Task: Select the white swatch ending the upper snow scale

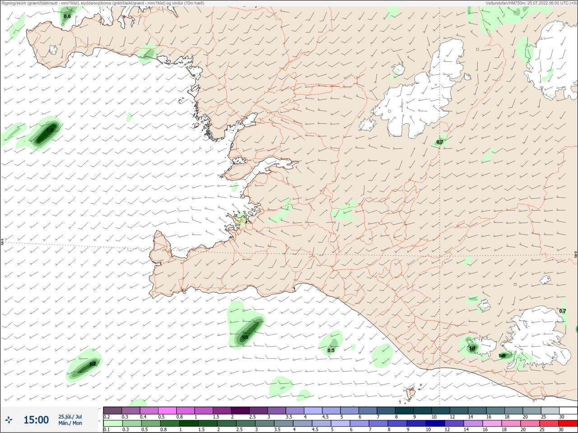Action: coord(569,410)
